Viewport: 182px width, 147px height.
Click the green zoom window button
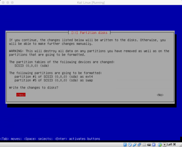(x=12, y=2)
